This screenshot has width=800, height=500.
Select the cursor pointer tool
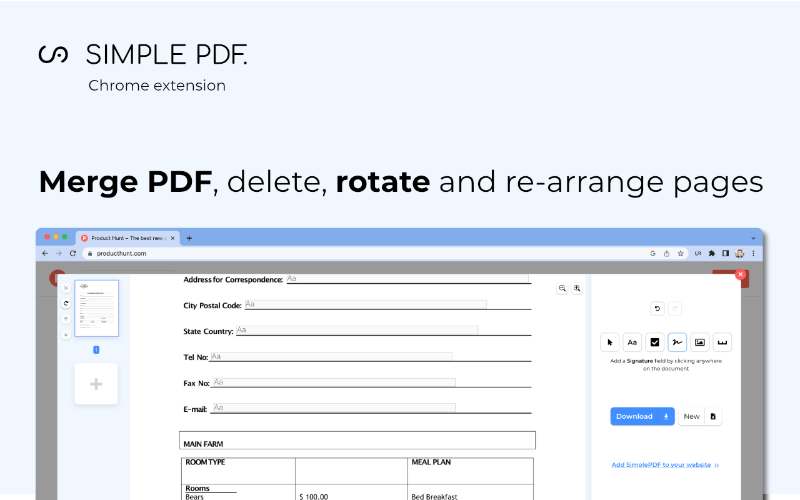[x=610, y=342]
